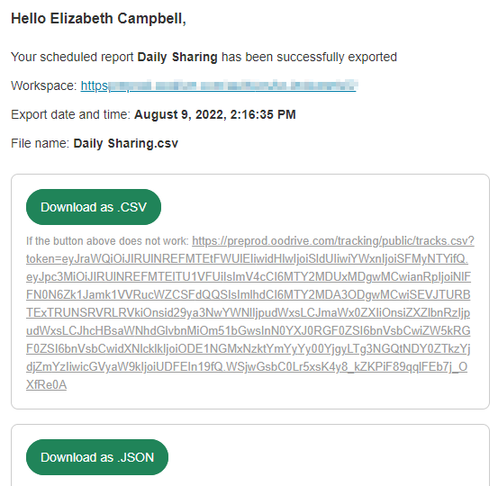Click the link line starting with udWxsLCJhcHBsa
This screenshot has height=486, width=498.
pyautogui.click(x=249, y=331)
